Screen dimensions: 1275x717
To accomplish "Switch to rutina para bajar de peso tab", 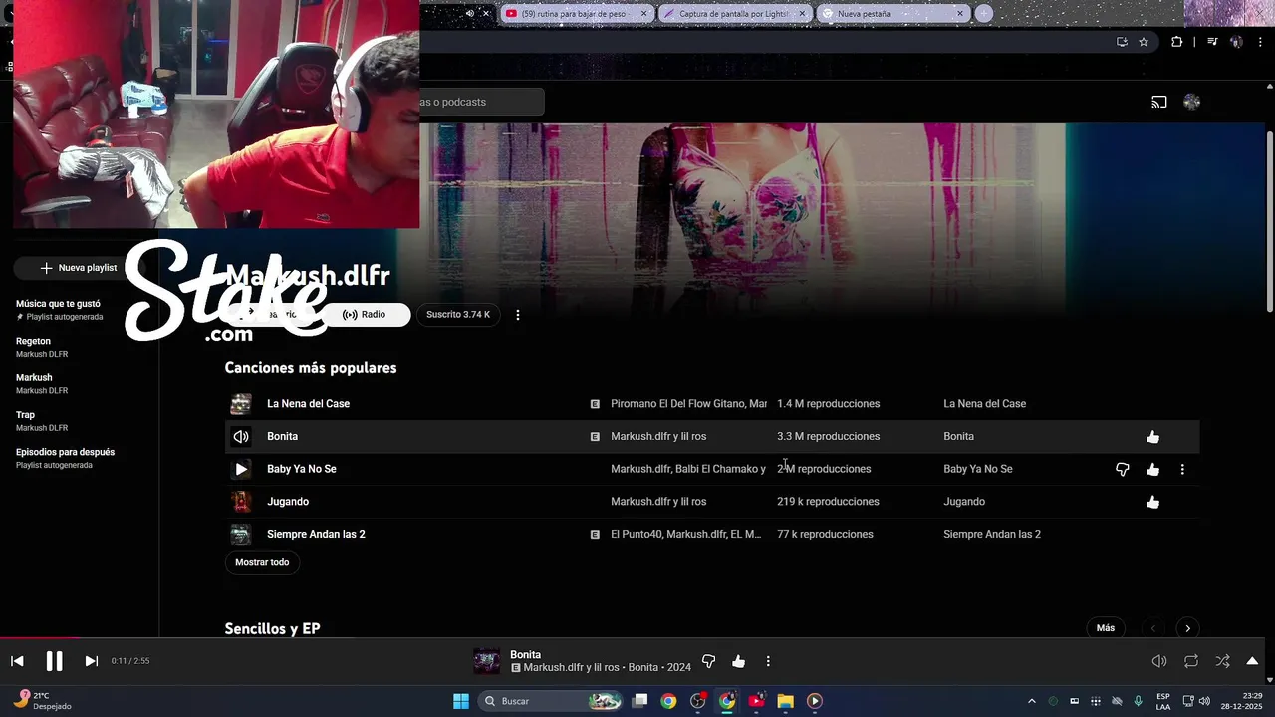I will click(575, 14).
